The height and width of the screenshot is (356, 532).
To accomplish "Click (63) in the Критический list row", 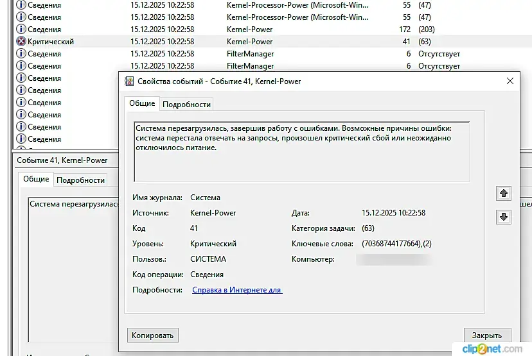I will click(425, 42).
